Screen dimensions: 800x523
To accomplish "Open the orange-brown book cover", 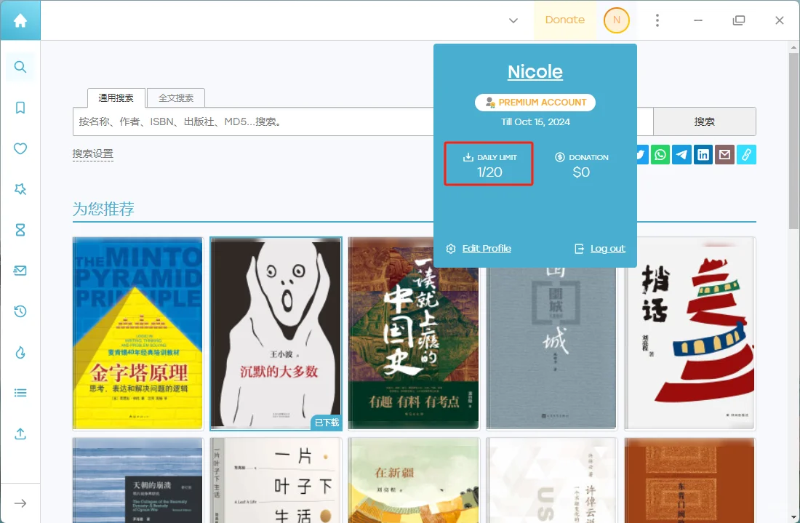I will coord(689,480).
